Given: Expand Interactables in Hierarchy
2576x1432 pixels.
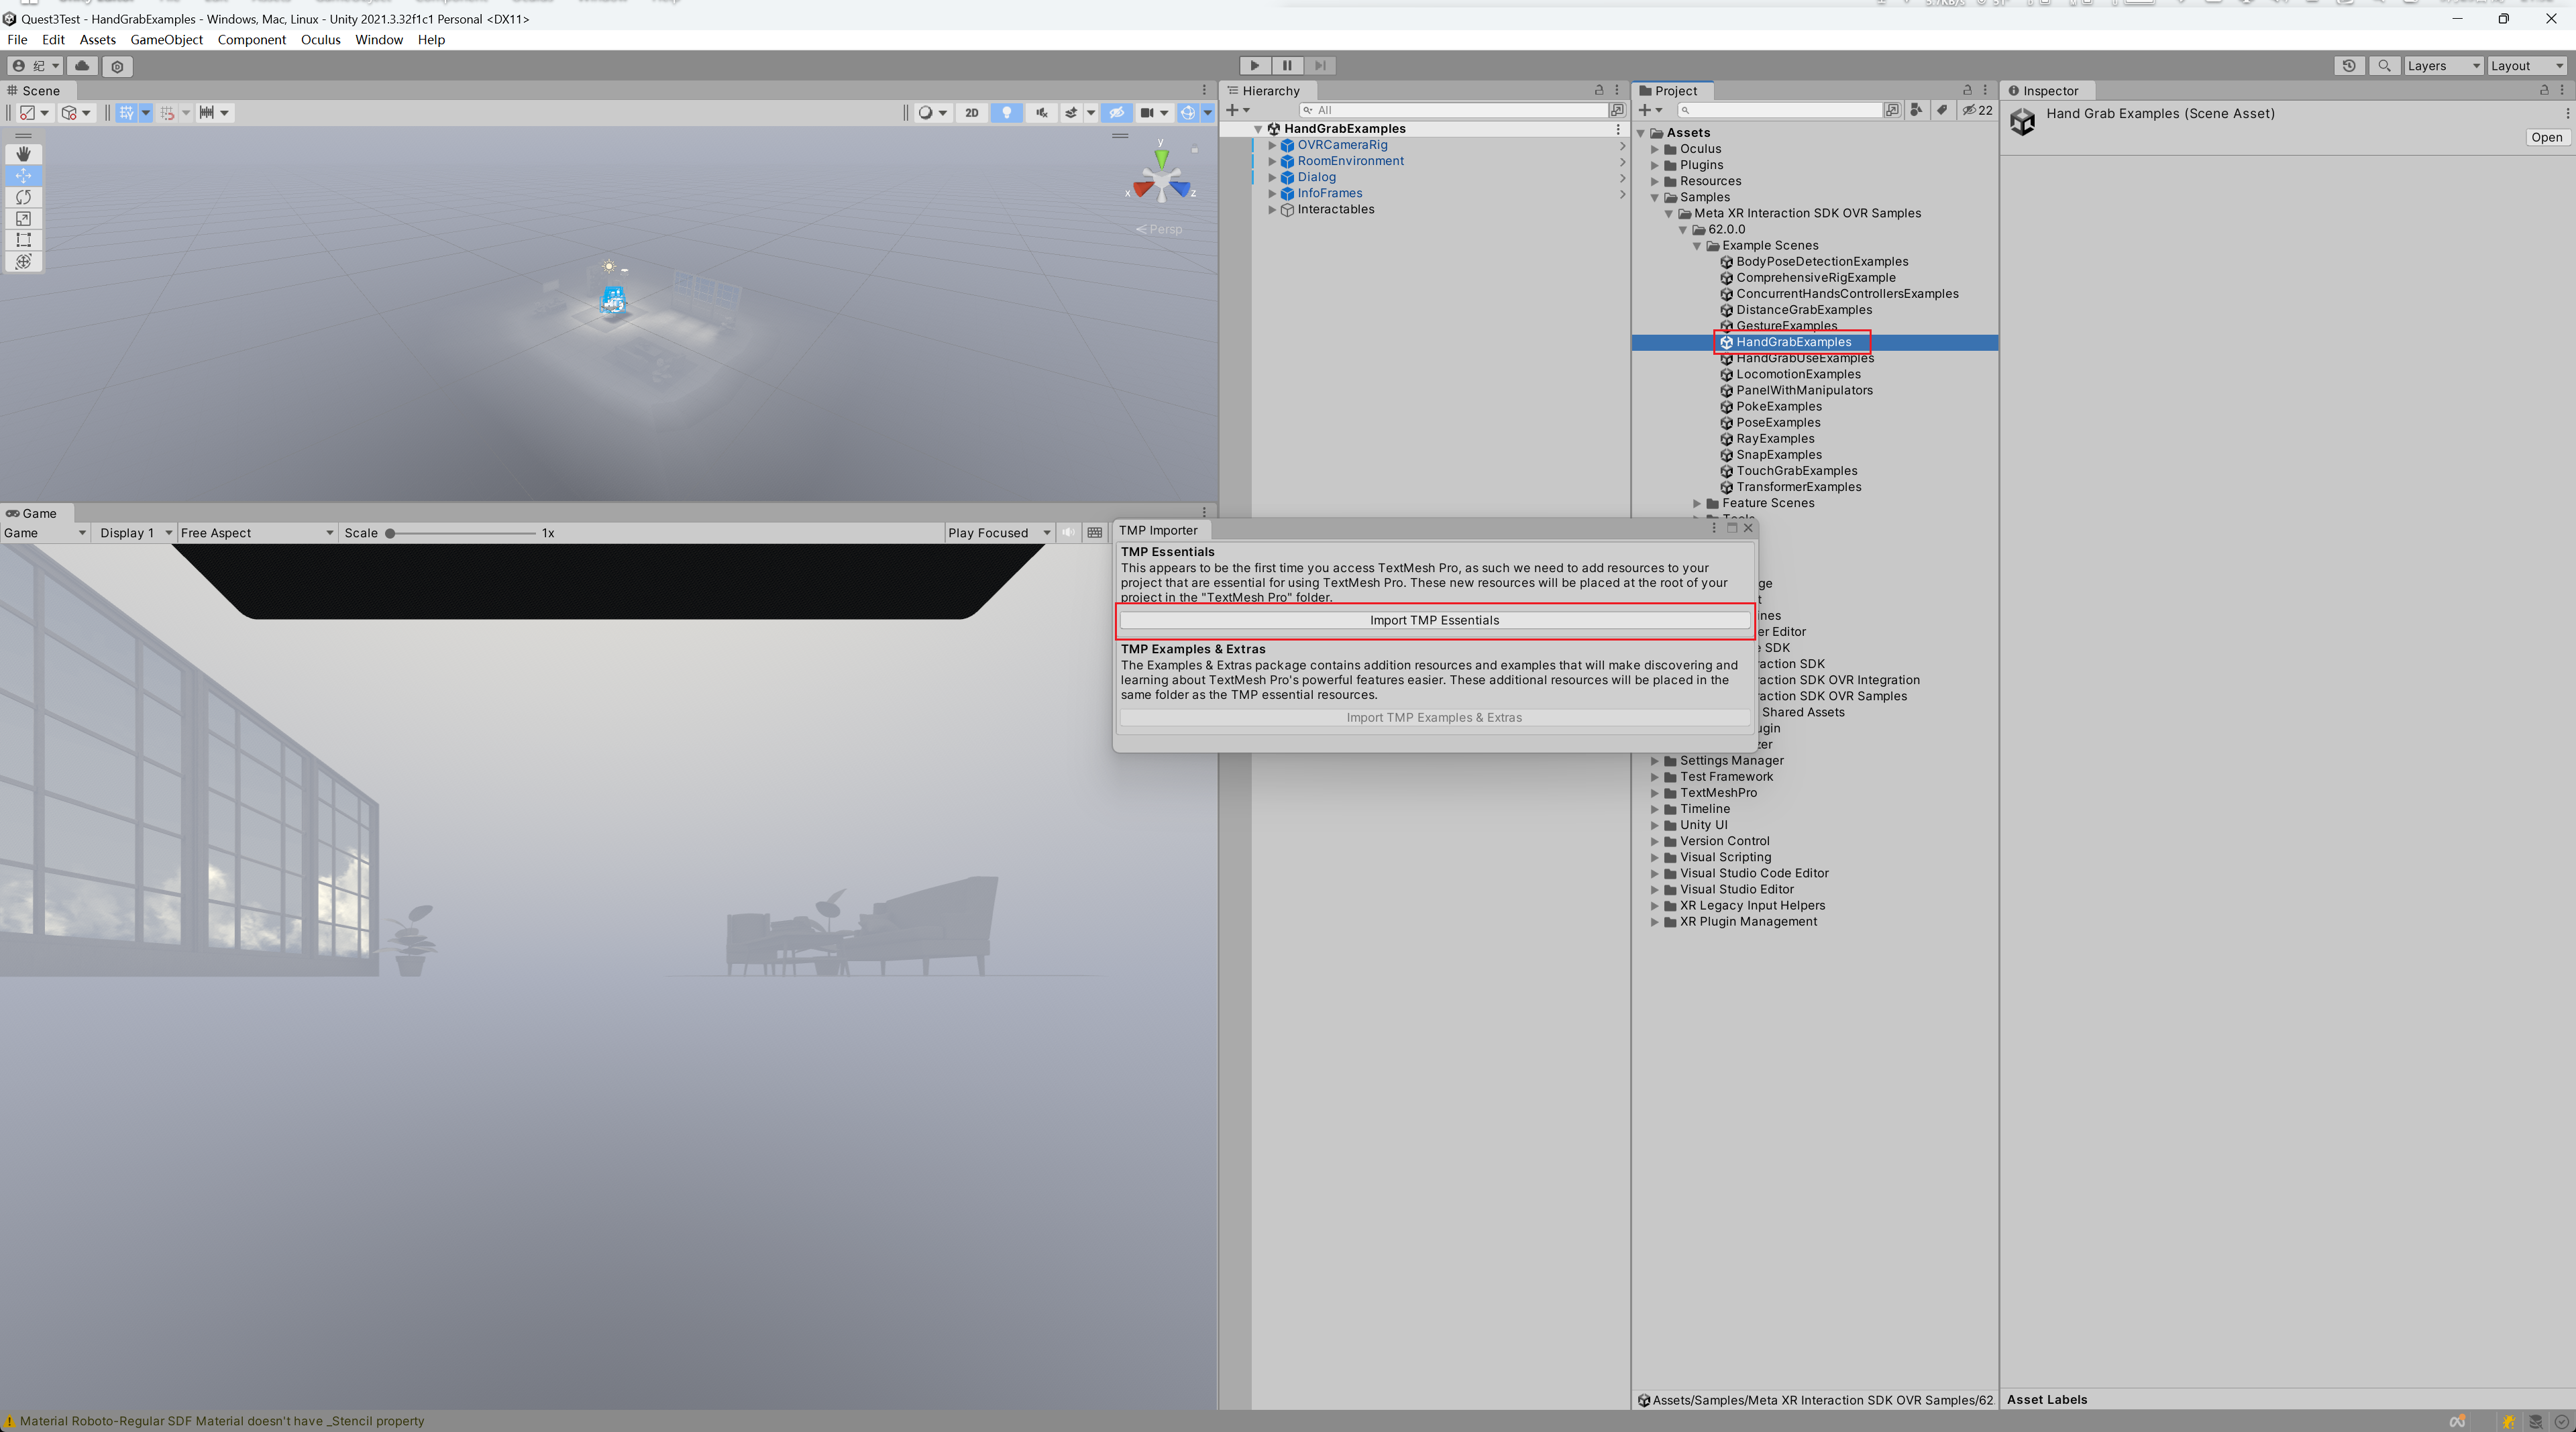Looking at the screenshot, I should click(1272, 210).
